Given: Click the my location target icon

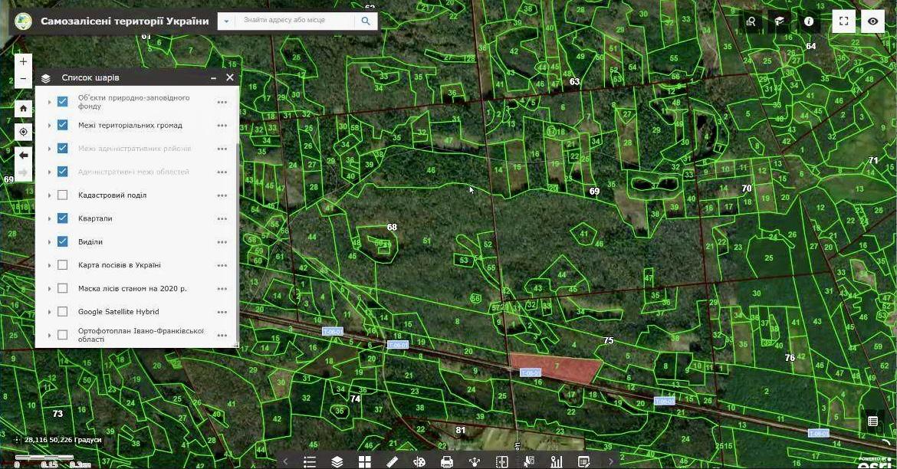Looking at the screenshot, I should pos(24,132).
